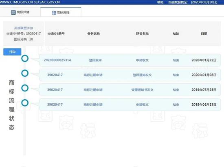Select the timeline circle for 2019年07月25日
This screenshot has width=224, height=167.
pyautogui.click(x=25, y=88)
